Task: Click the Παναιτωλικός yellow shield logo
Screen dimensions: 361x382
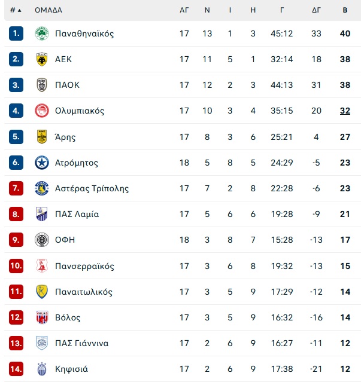Action: coord(42,292)
